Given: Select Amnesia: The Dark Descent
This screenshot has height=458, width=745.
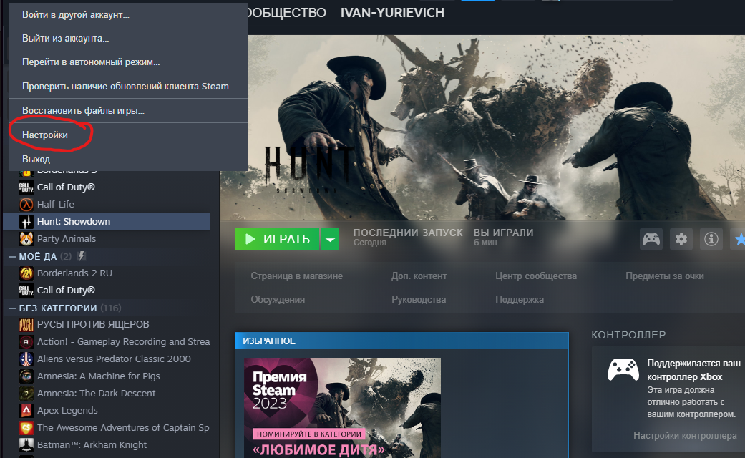Looking at the screenshot, I should pos(107,394).
